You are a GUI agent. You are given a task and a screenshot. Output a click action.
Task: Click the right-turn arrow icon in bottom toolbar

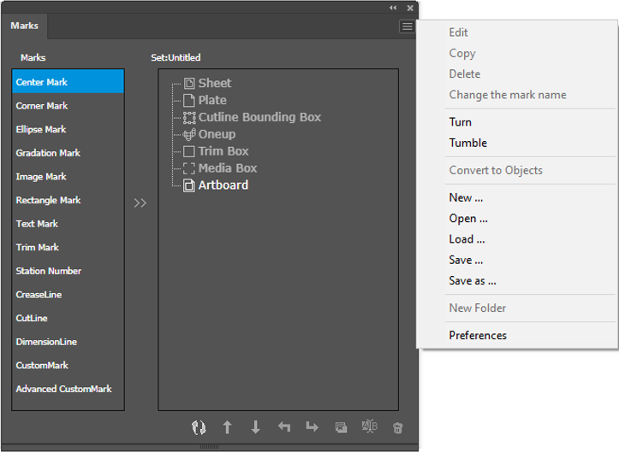tap(312, 427)
